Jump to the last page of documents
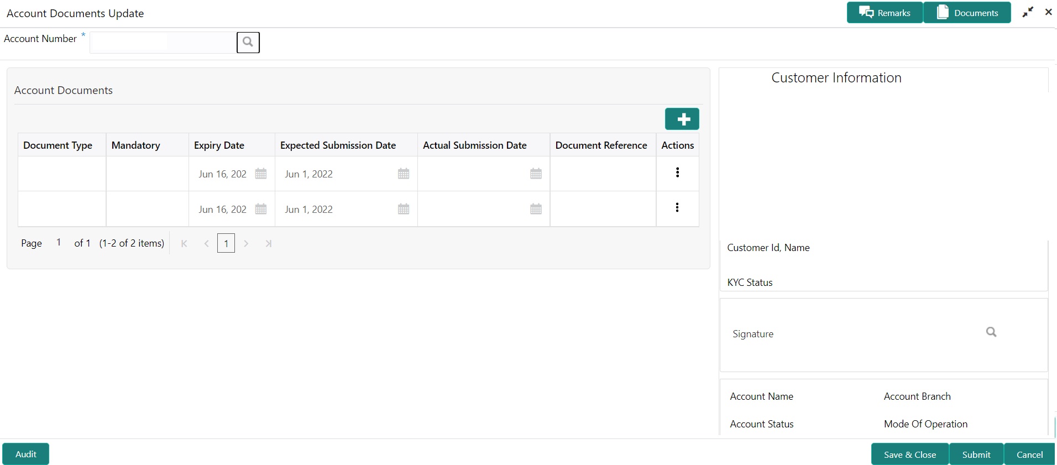The image size is (1057, 465). pos(269,243)
